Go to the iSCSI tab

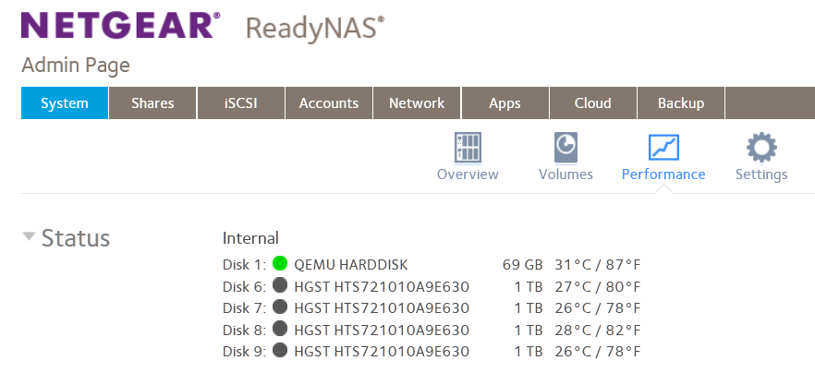240,103
